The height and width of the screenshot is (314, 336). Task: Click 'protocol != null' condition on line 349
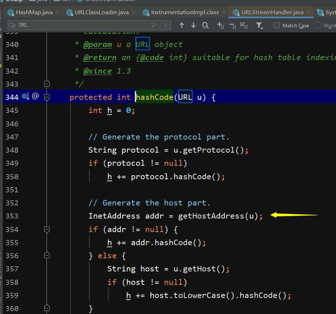click(145, 163)
